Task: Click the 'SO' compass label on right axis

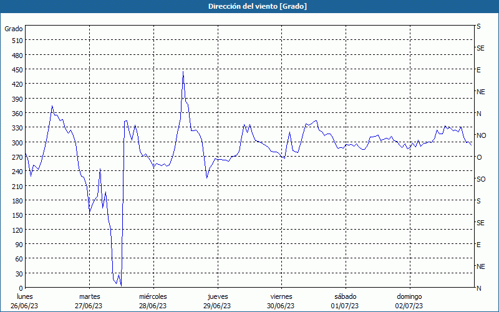Action: [481, 180]
